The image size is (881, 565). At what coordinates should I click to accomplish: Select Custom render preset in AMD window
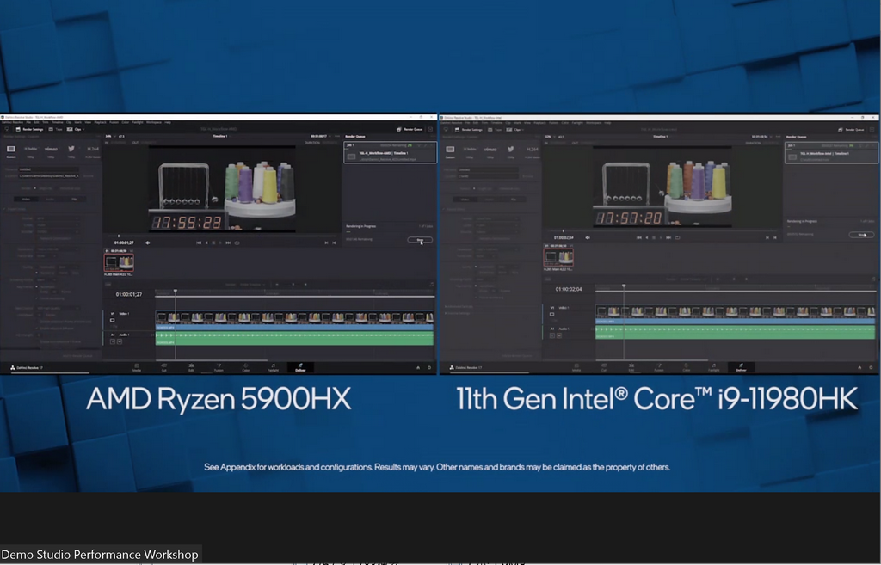pos(11,151)
